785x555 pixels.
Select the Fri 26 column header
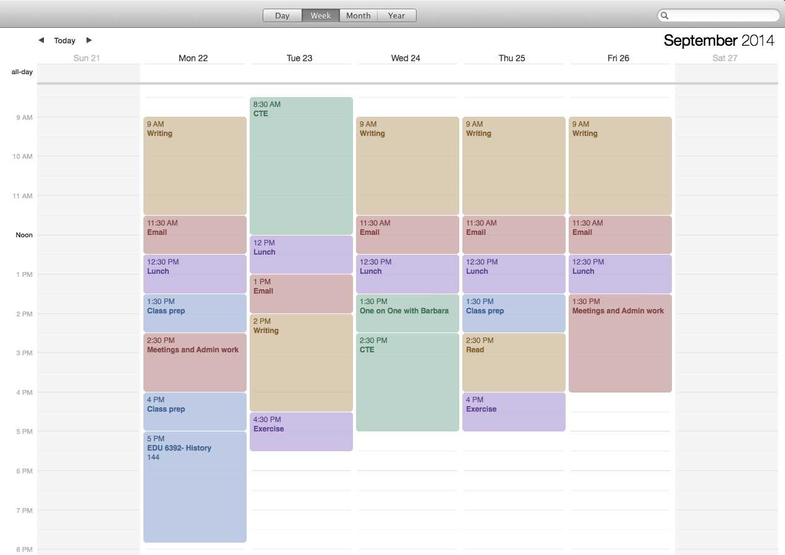pyautogui.click(x=619, y=58)
